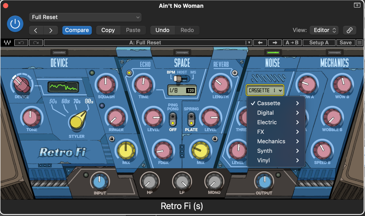Open the Full Reset preset dropdown
Image resolution: width=365 pixels, height=216 pixels.
point(85,17)
